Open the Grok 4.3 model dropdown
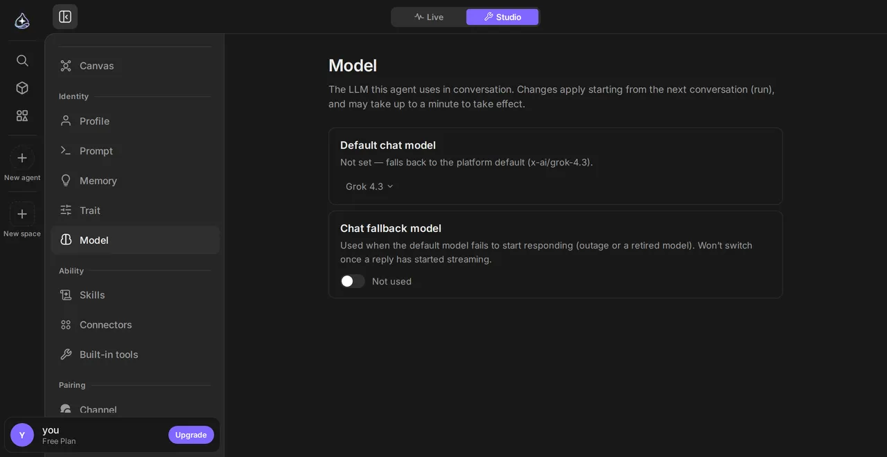The width and height of the screenshot is (887, 457). (x=369, y=187)
